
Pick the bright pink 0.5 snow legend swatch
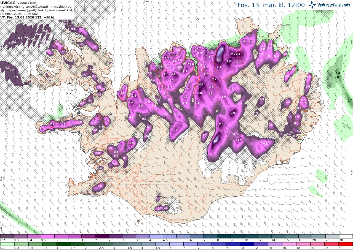pos(47,236)
